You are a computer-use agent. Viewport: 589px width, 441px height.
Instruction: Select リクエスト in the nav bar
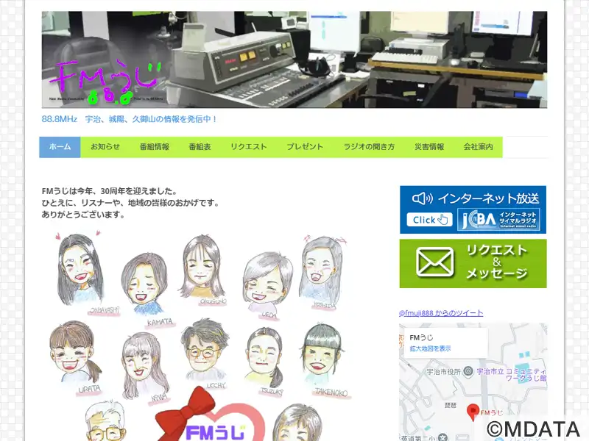tap(249, 147)
